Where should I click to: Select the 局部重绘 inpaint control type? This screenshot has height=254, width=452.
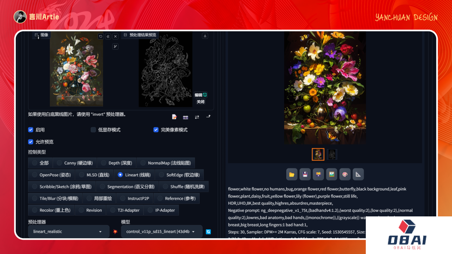tap(100, 198)
